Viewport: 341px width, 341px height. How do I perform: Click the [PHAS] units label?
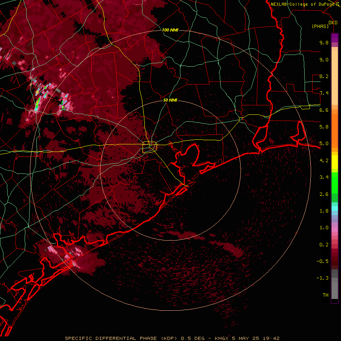click(320, 26)
